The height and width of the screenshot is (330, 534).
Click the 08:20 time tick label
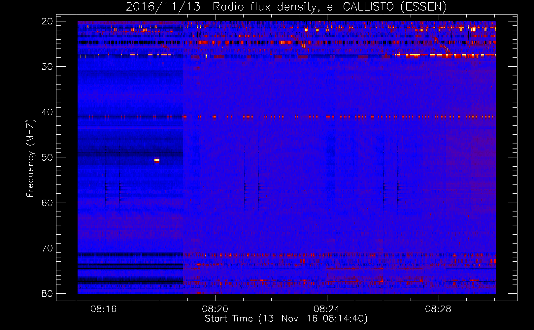click(x=215, y=309)
